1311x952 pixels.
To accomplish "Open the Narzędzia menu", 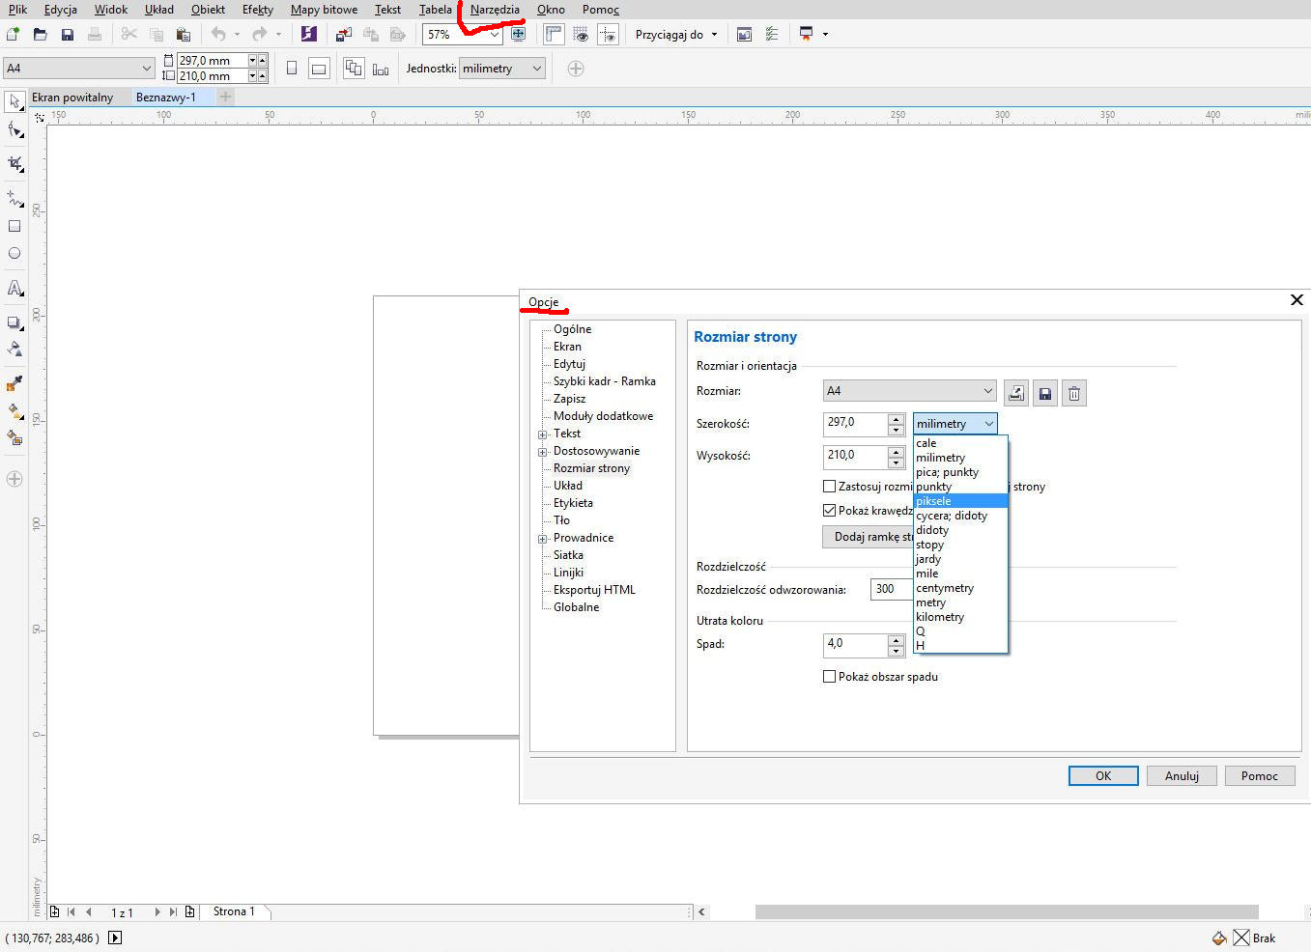I will coord(495,10).
